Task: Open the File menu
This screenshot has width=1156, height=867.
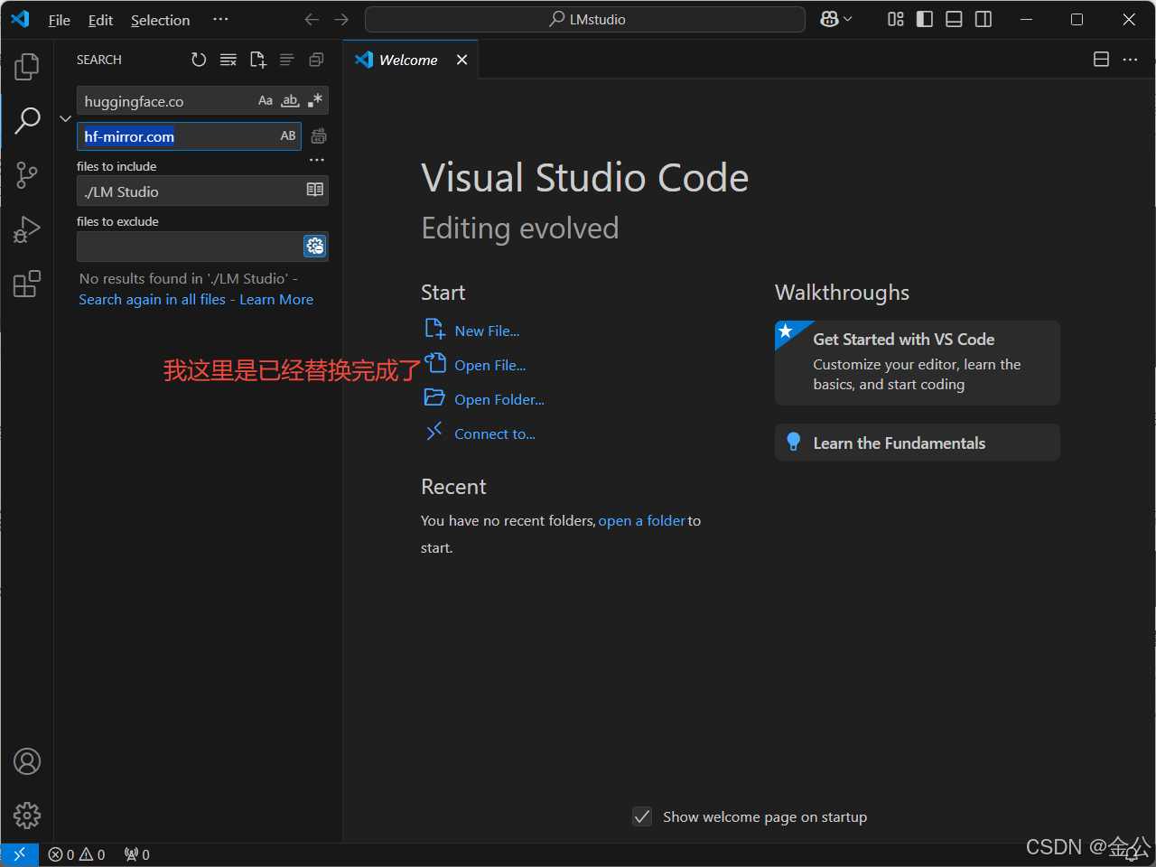Action: click(60, 20)
